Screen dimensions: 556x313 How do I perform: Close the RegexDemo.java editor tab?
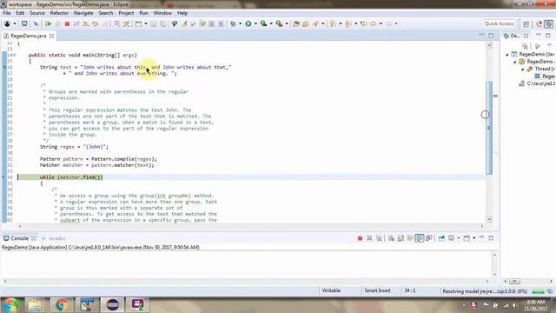click(x=52, y=36)
